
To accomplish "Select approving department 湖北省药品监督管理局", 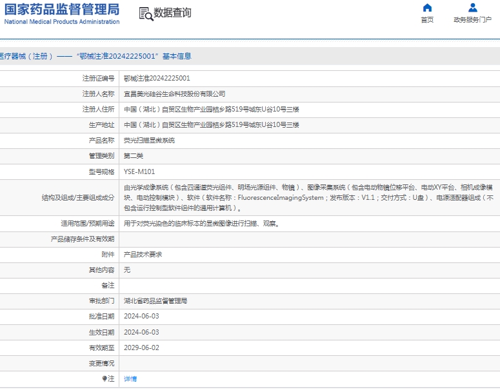I will (155, 301).
